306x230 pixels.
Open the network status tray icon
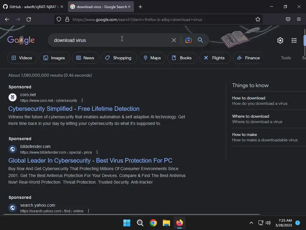tap(261, 223)
